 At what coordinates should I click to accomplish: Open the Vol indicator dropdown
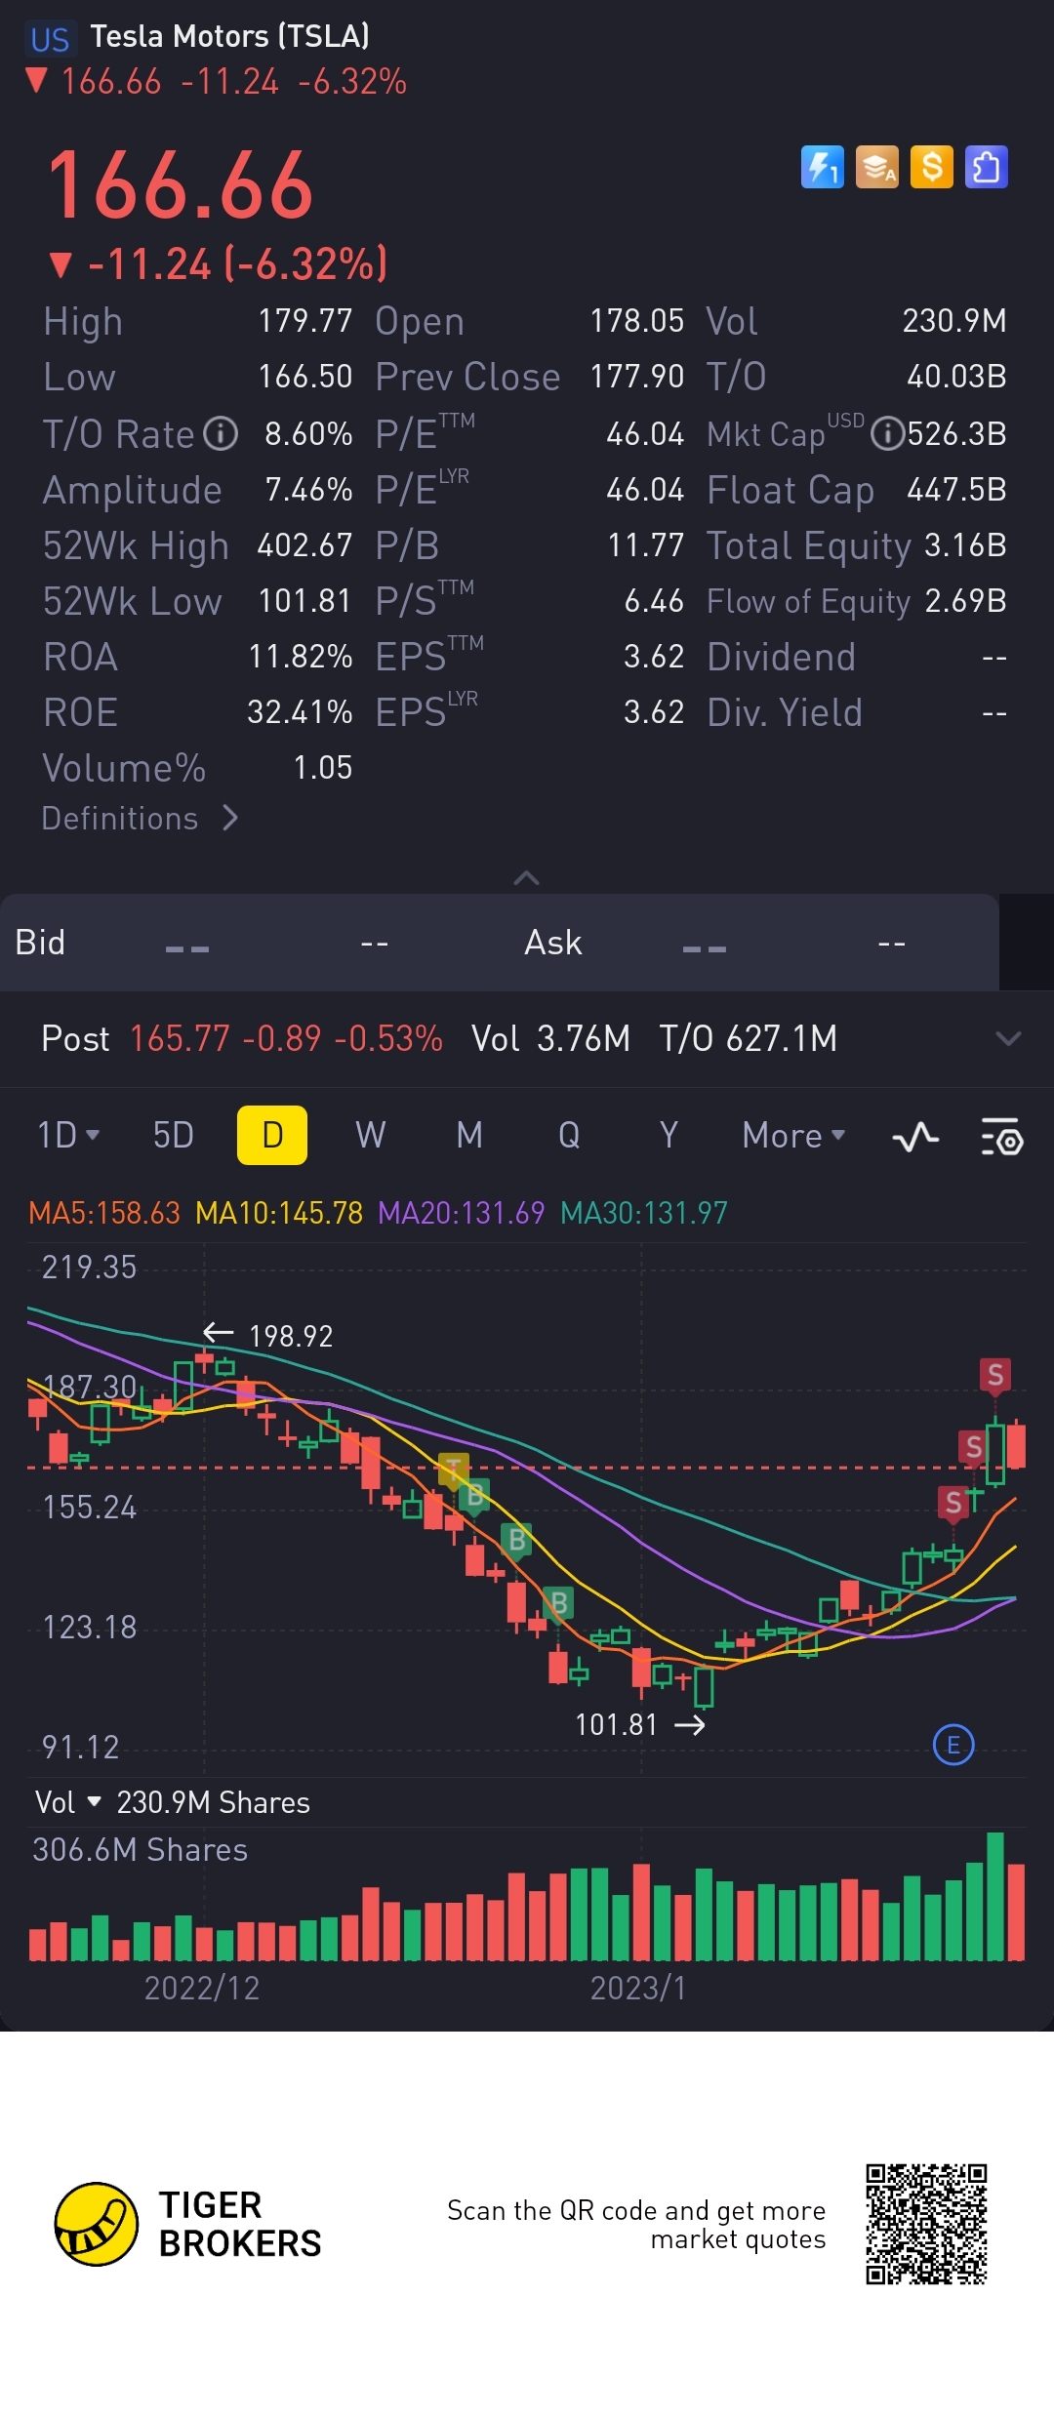point(67,1802)
